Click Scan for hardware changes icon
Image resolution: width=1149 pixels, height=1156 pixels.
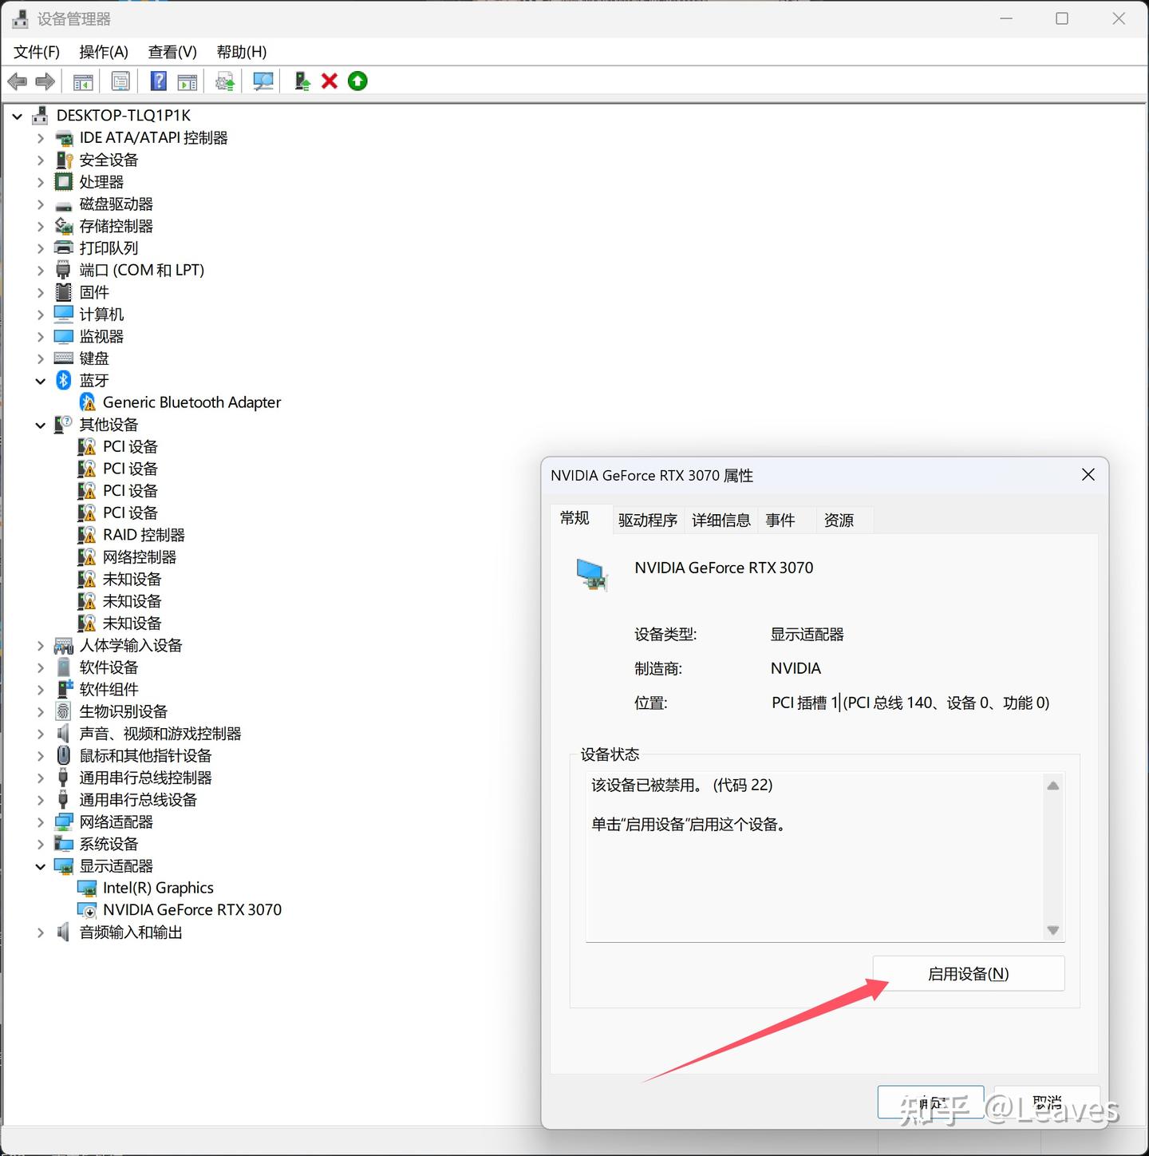[x=263, y=81]
